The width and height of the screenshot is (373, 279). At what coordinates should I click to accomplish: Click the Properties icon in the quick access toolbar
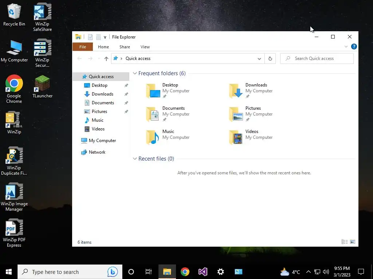coord(90,37)
